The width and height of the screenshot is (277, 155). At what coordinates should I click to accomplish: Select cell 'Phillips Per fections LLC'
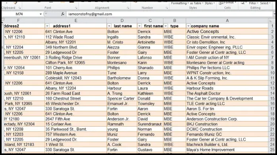(227, 68)
